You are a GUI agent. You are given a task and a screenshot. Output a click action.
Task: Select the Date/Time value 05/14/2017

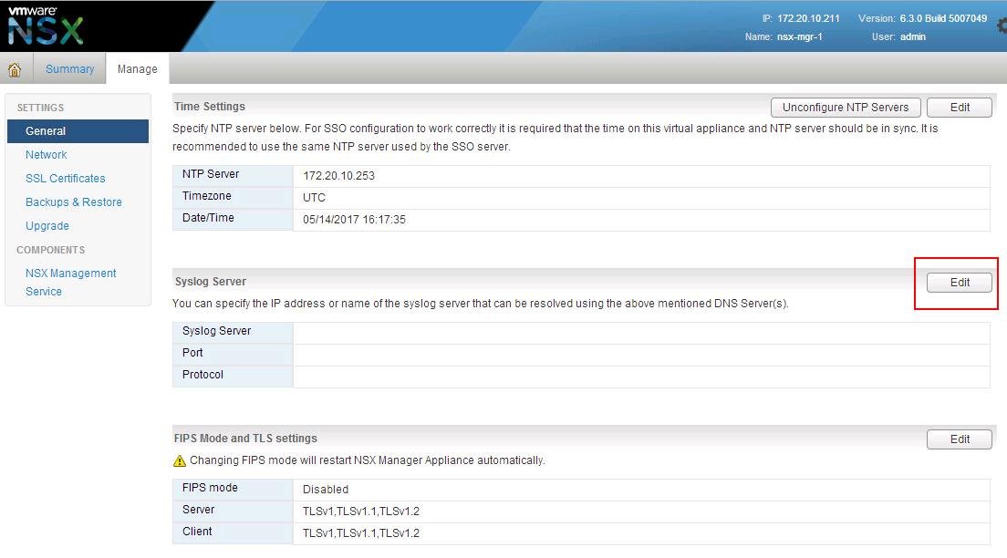354,220
